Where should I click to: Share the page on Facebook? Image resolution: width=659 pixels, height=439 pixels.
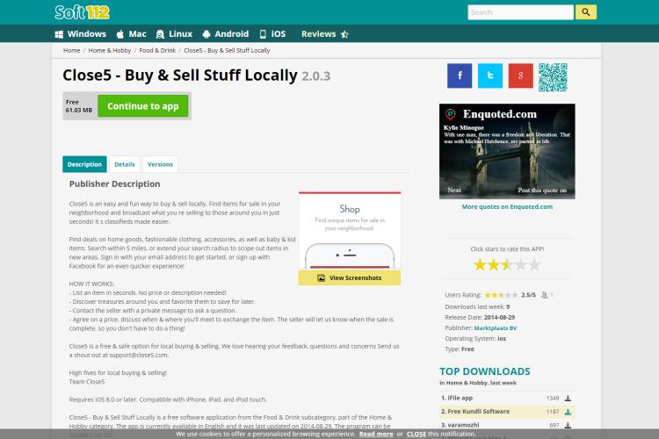[460, 76]
